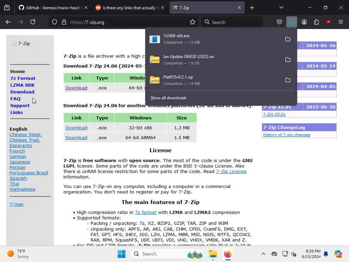Open the Download sidebar link
349x262 pixels.
pos(22,92)
